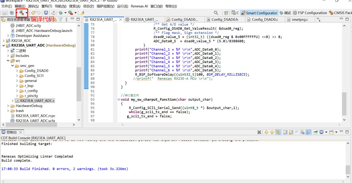Click the project explorer vertical scrollbar
This screenshot has width=352, height=183.
tap(79, 84)
